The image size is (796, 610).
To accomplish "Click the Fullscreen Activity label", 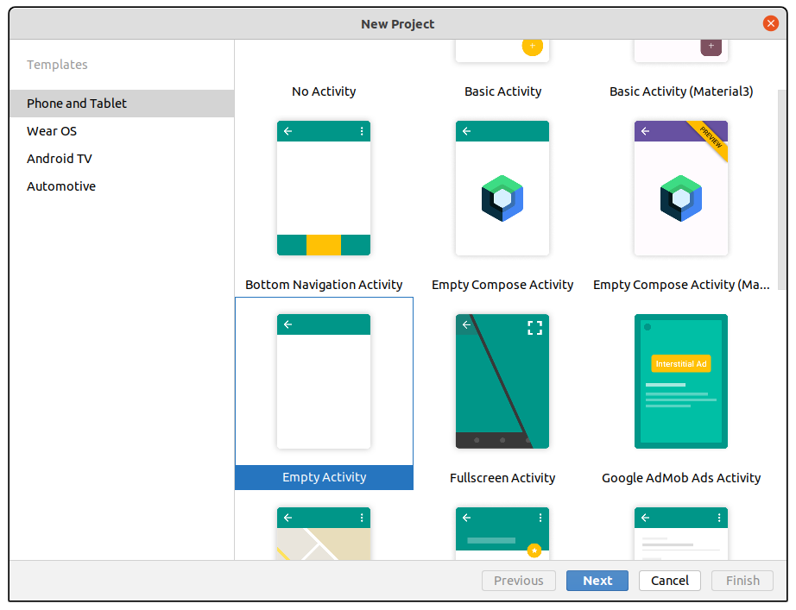I will (502, 478).
